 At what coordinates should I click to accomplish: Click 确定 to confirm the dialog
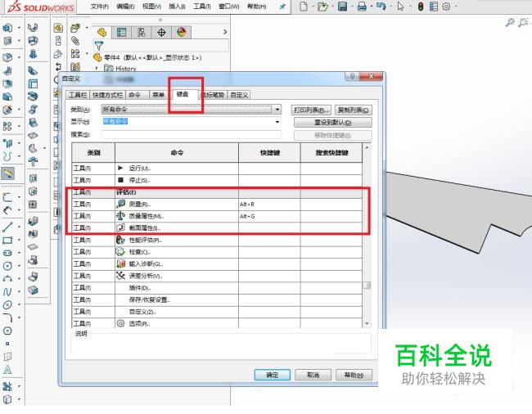pyautogui.click(x=272, y=375)
